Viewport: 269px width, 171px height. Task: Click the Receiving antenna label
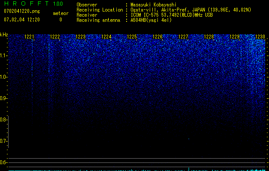tap(98, 20)
